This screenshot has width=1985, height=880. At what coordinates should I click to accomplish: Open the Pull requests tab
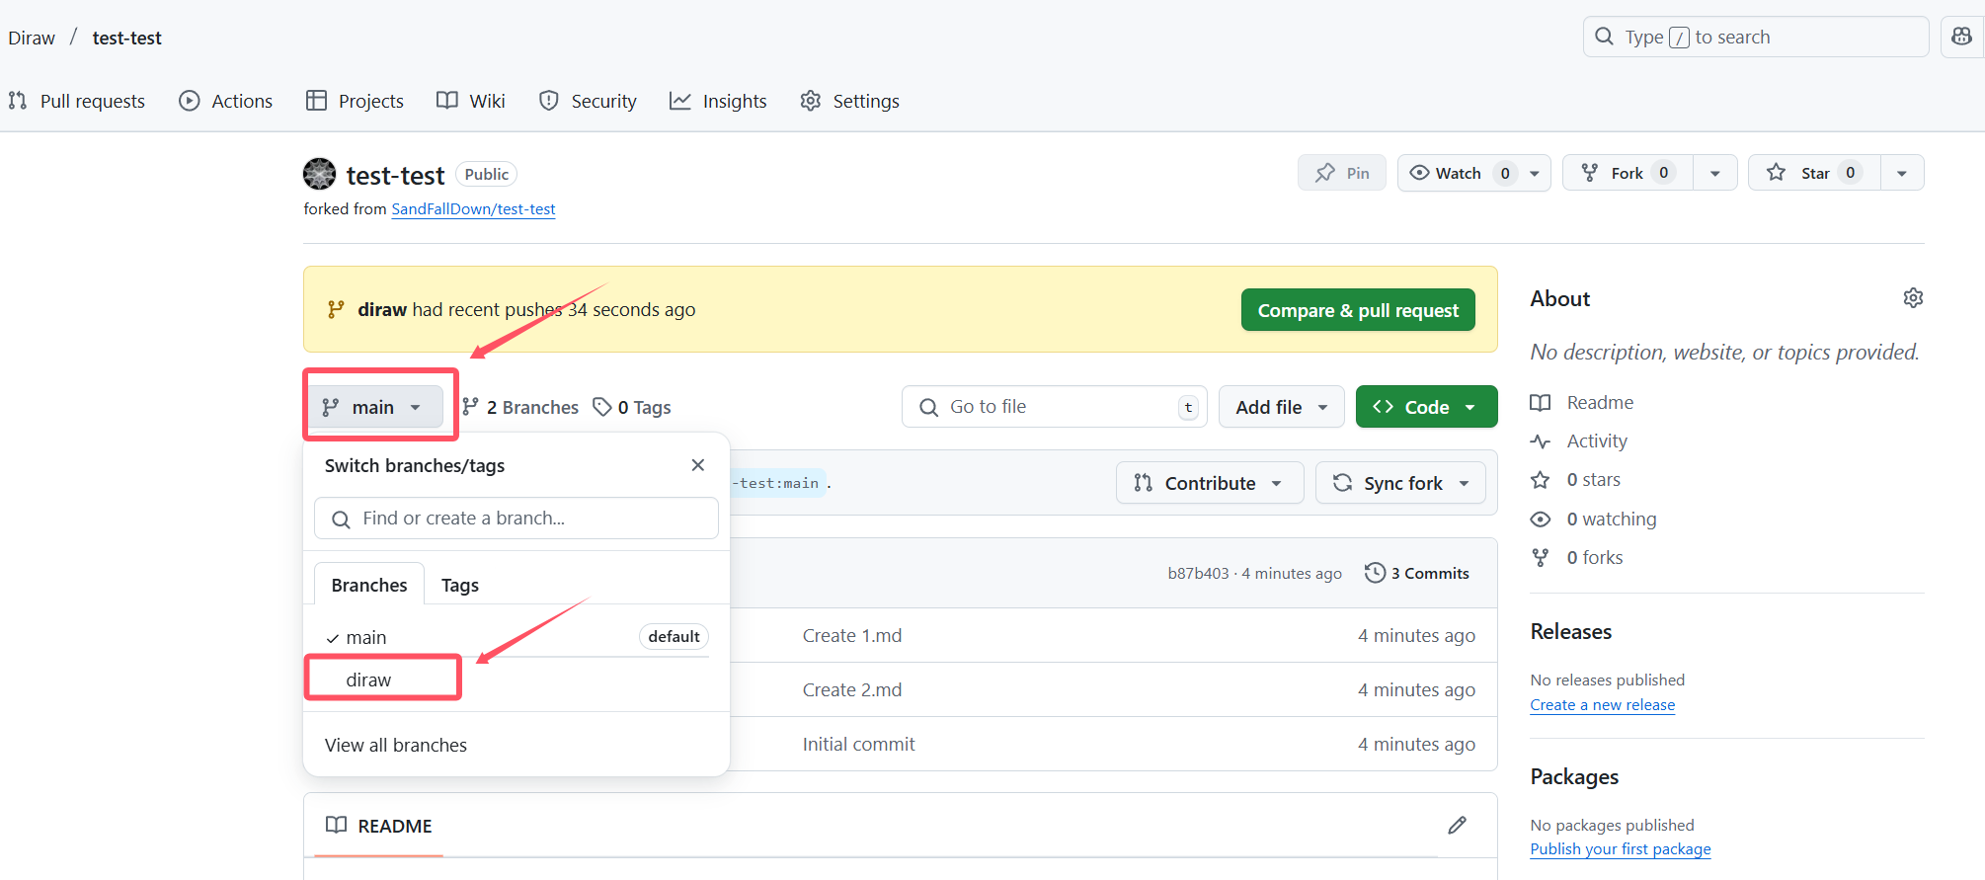77,101
